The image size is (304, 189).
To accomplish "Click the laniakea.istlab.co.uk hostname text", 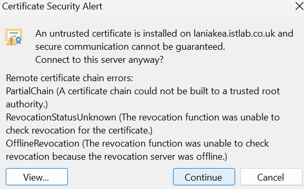I will pyautogui.click(x=234, y=34).
